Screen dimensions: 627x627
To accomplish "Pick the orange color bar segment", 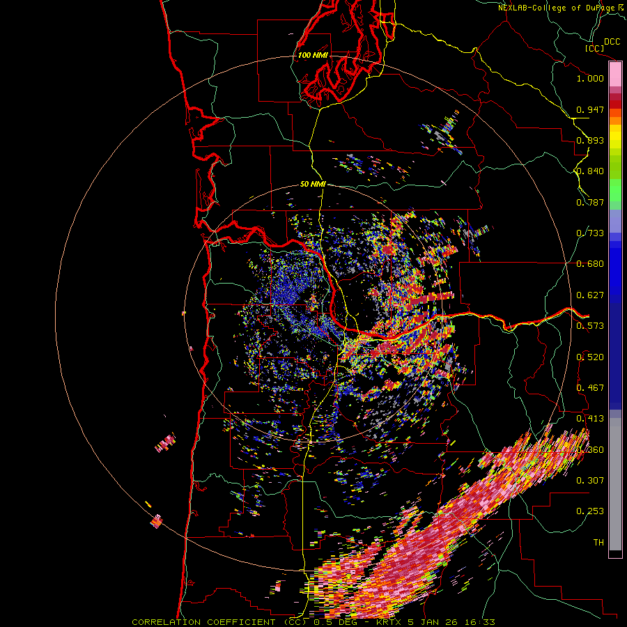I will tap(615, 121).
